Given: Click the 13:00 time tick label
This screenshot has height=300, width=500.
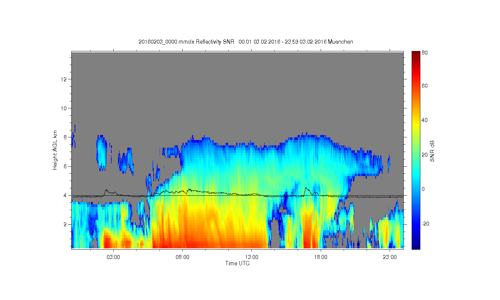Looking at the screenshot, I should (252, 257).
